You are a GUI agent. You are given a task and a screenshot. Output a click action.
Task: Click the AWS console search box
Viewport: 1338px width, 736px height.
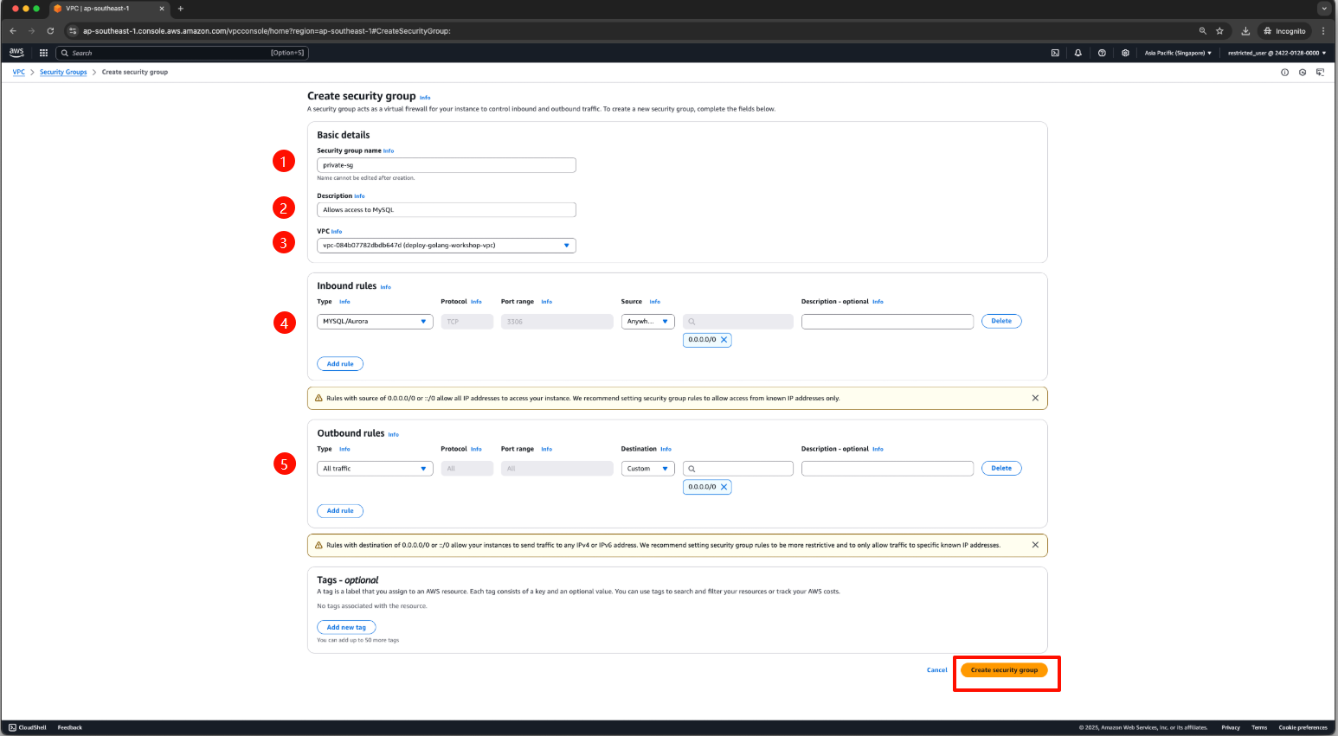click(x=182, y=53)
